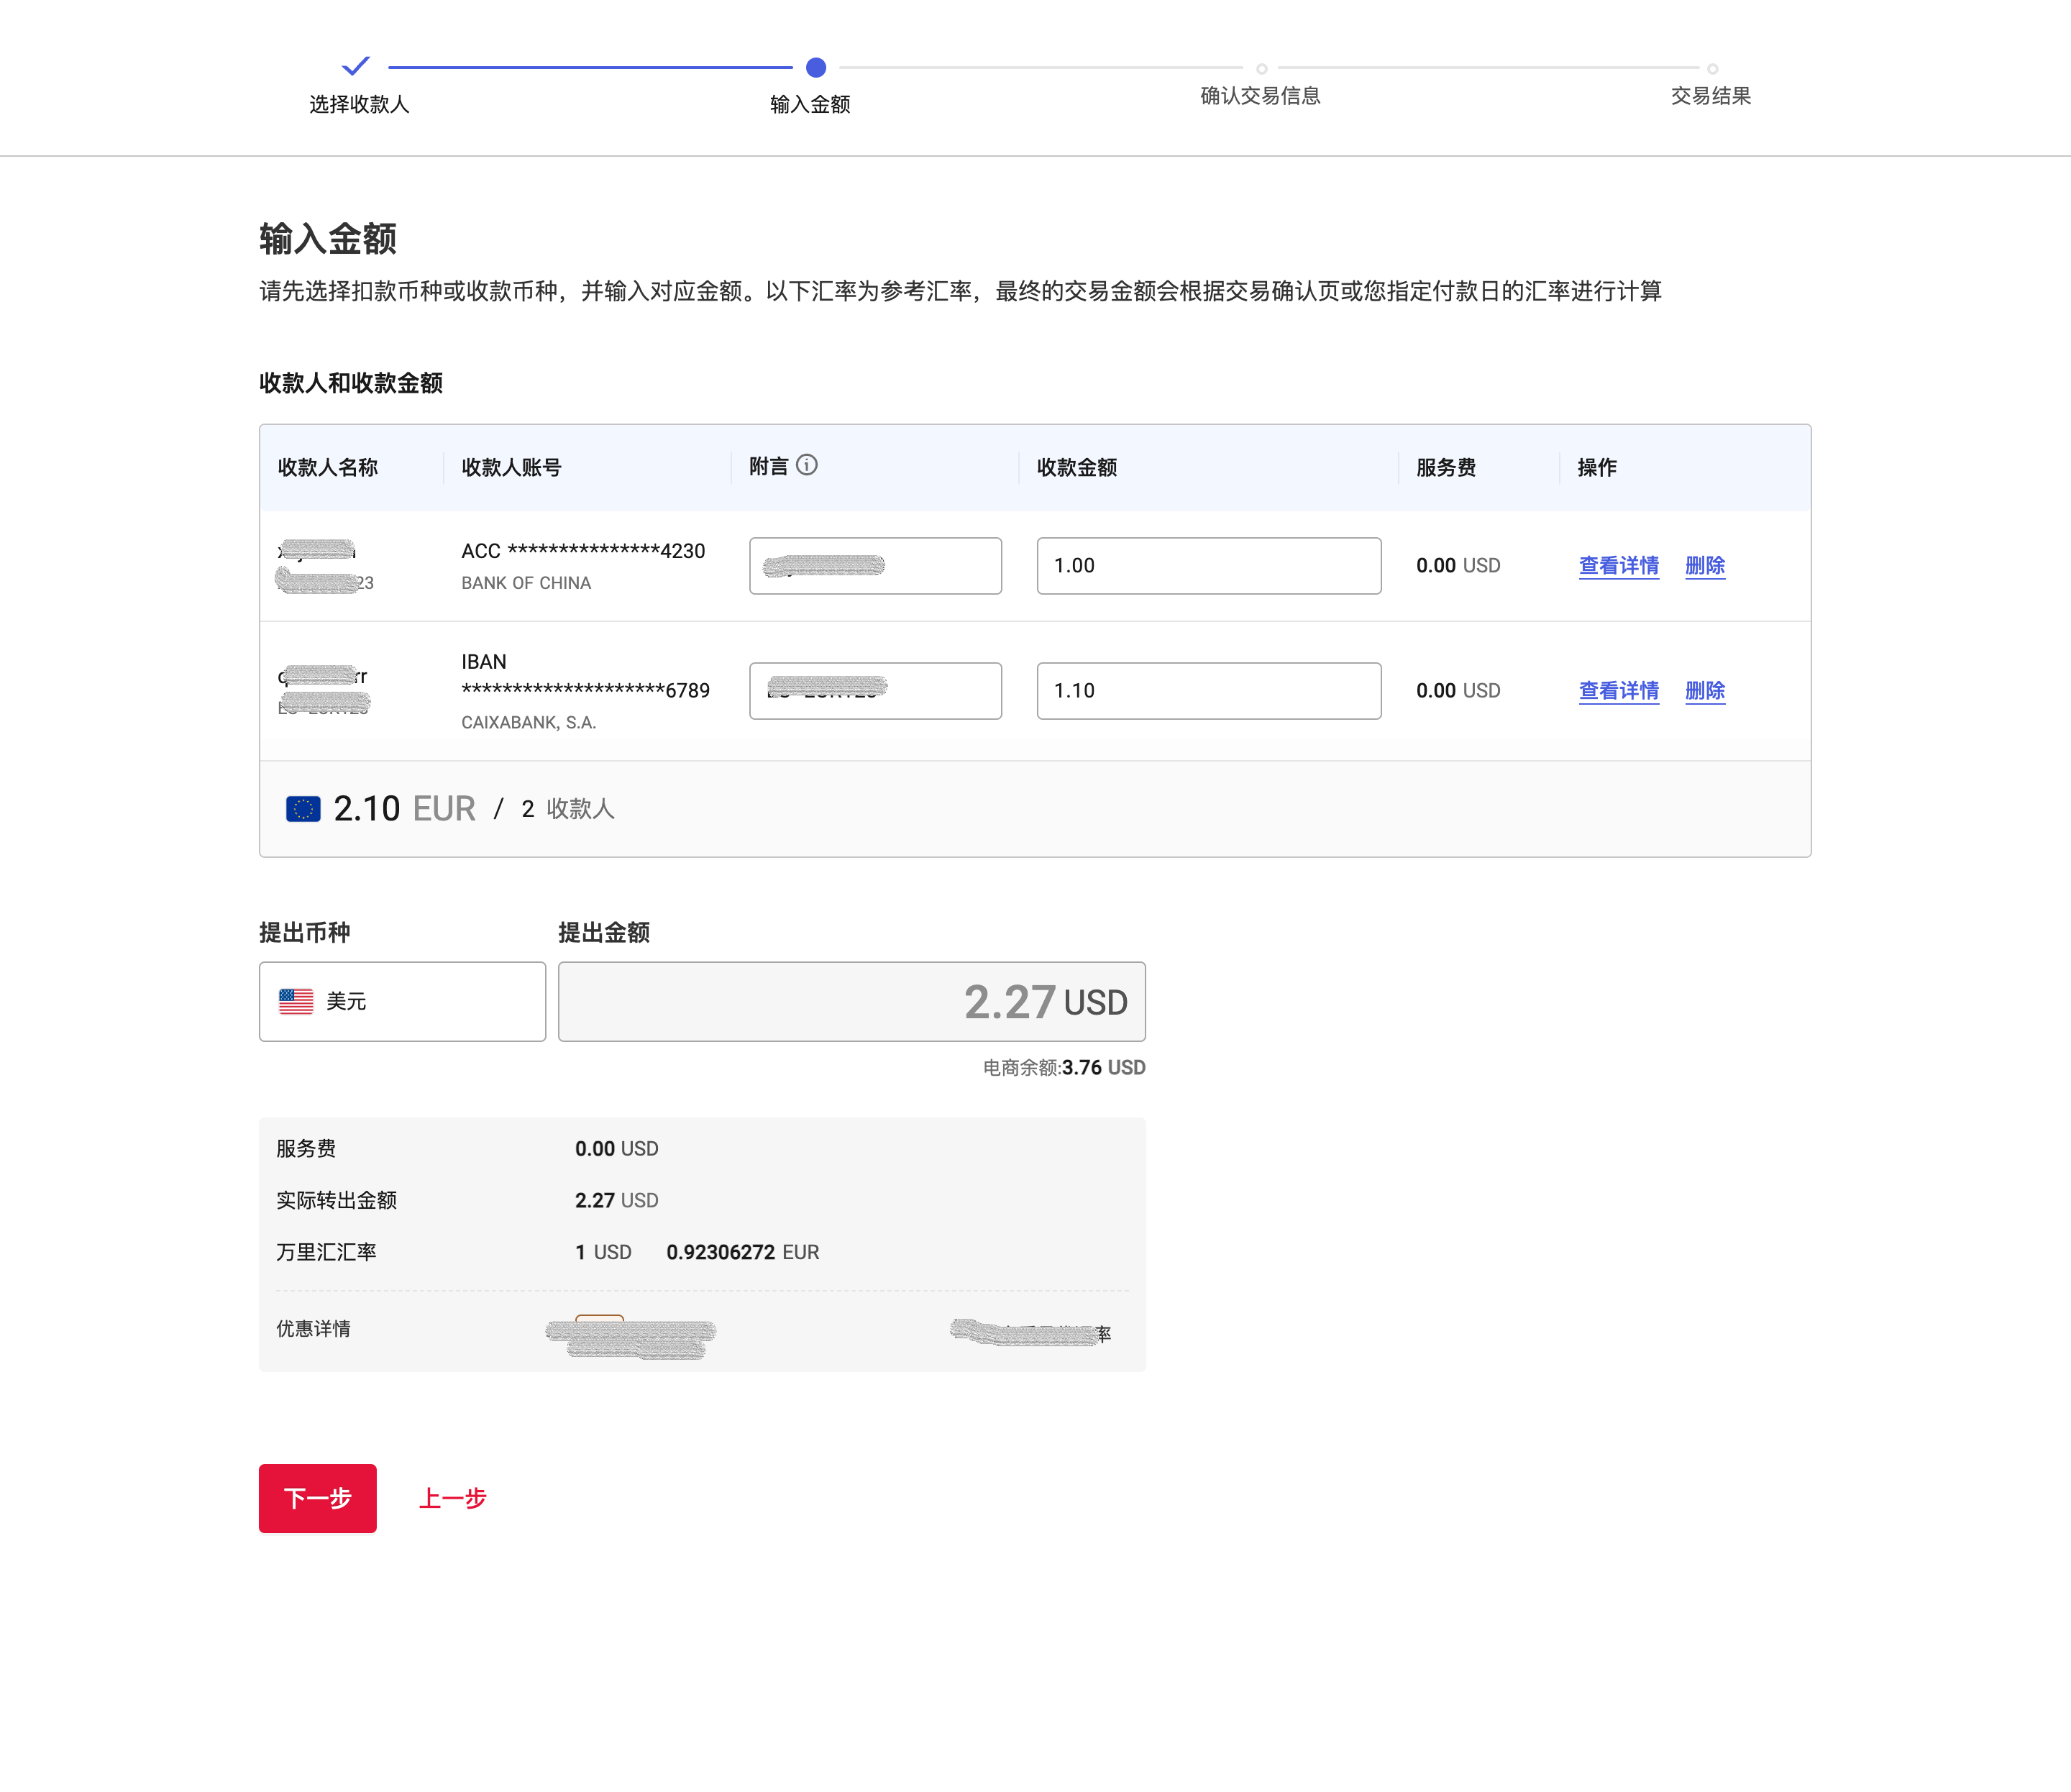This screenshot has width=2071, height=1792.
Task: Open 查看详情 for the BANK OF CHINA recipient
Action: pyautogui.click(x=1617, y=565)
